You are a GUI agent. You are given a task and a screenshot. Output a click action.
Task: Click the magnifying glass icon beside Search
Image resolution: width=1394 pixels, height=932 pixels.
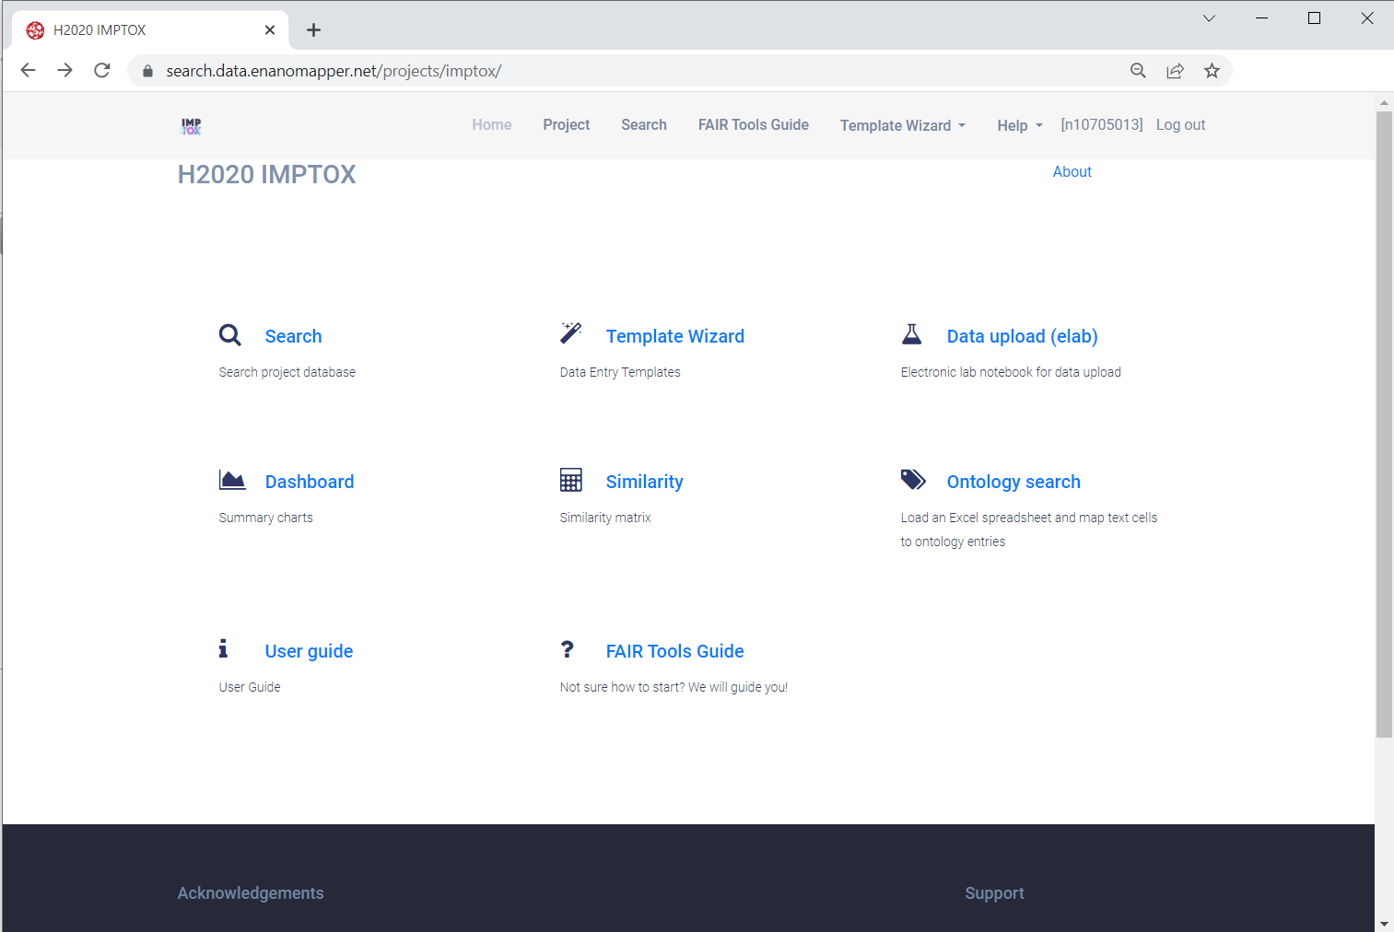pos(230,335)
